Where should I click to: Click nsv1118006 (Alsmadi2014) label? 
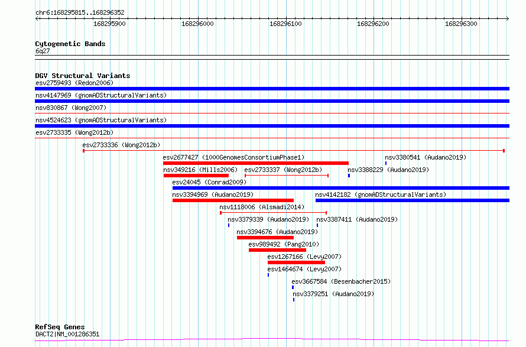pyautogui.click(x=262, y=207)
